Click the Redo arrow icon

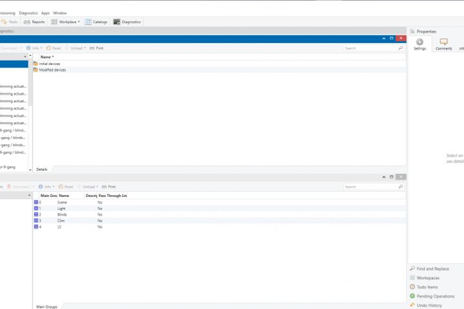[x=4, y=22]
